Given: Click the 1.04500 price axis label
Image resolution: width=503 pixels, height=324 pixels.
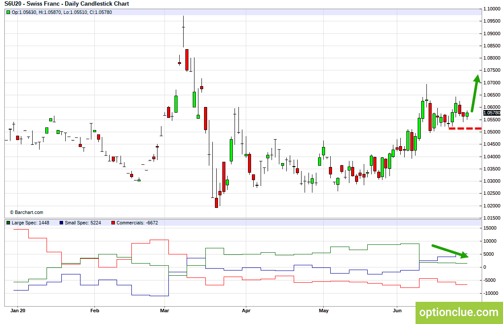Looking at the screenshot, I should point(492,144).
